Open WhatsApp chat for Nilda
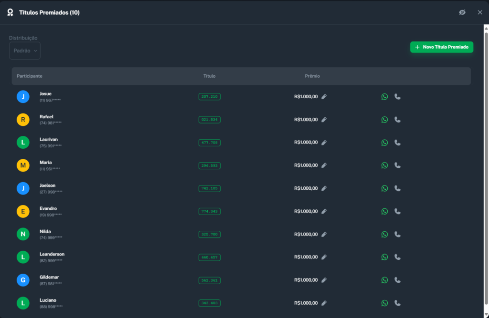 (384, 234)
